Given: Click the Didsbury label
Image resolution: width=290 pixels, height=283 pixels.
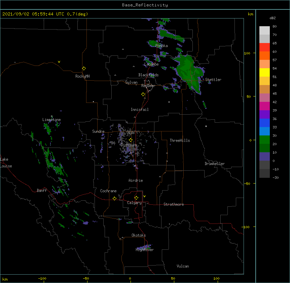Looking at the screenshot, I should (x=129, y=145).
